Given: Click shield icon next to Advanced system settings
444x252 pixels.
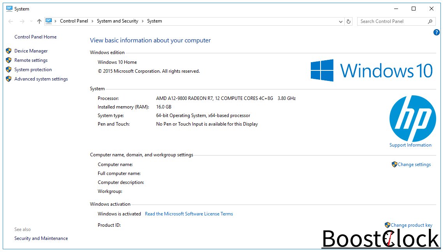Looking at the screenshot, I should click(9, 79).
